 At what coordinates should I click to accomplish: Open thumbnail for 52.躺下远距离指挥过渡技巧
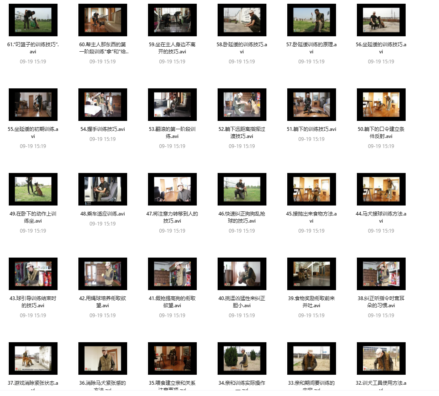242,105
